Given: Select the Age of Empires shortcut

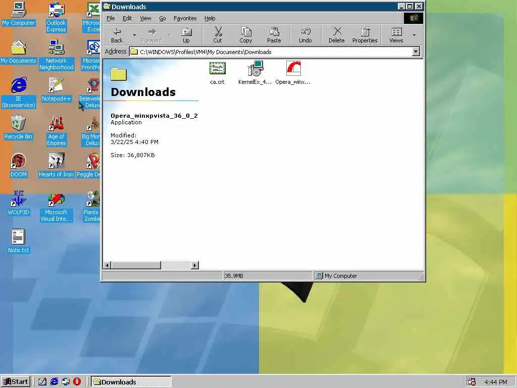Looking at the screenshot, I should click(x=57, y=131).
